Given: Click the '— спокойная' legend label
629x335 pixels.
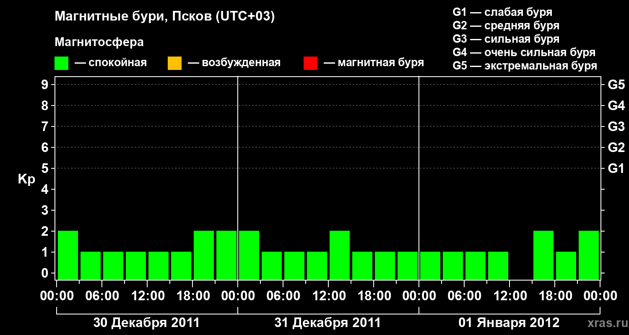Looking at the screenshot, I should [111, 63].
